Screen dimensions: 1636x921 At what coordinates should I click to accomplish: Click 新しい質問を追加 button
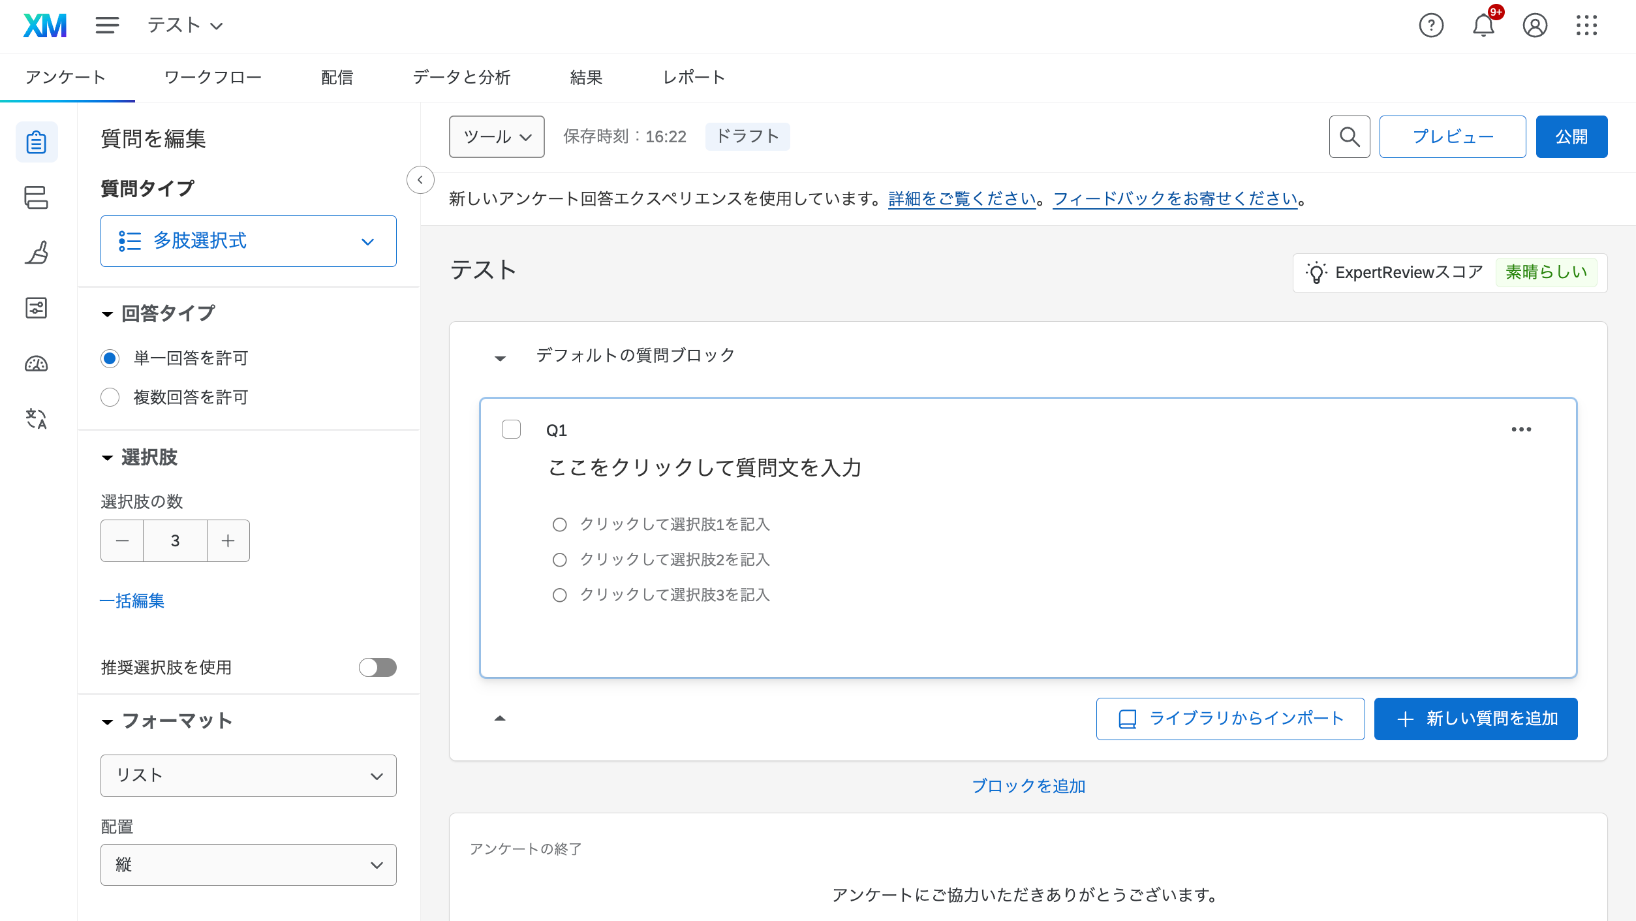click(1475, 719)
